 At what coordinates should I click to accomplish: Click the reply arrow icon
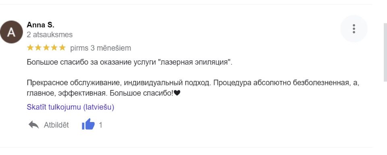click(33, 125)
